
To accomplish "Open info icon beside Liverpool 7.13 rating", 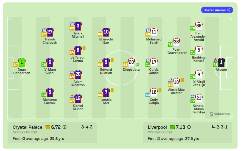I will 189,127.
